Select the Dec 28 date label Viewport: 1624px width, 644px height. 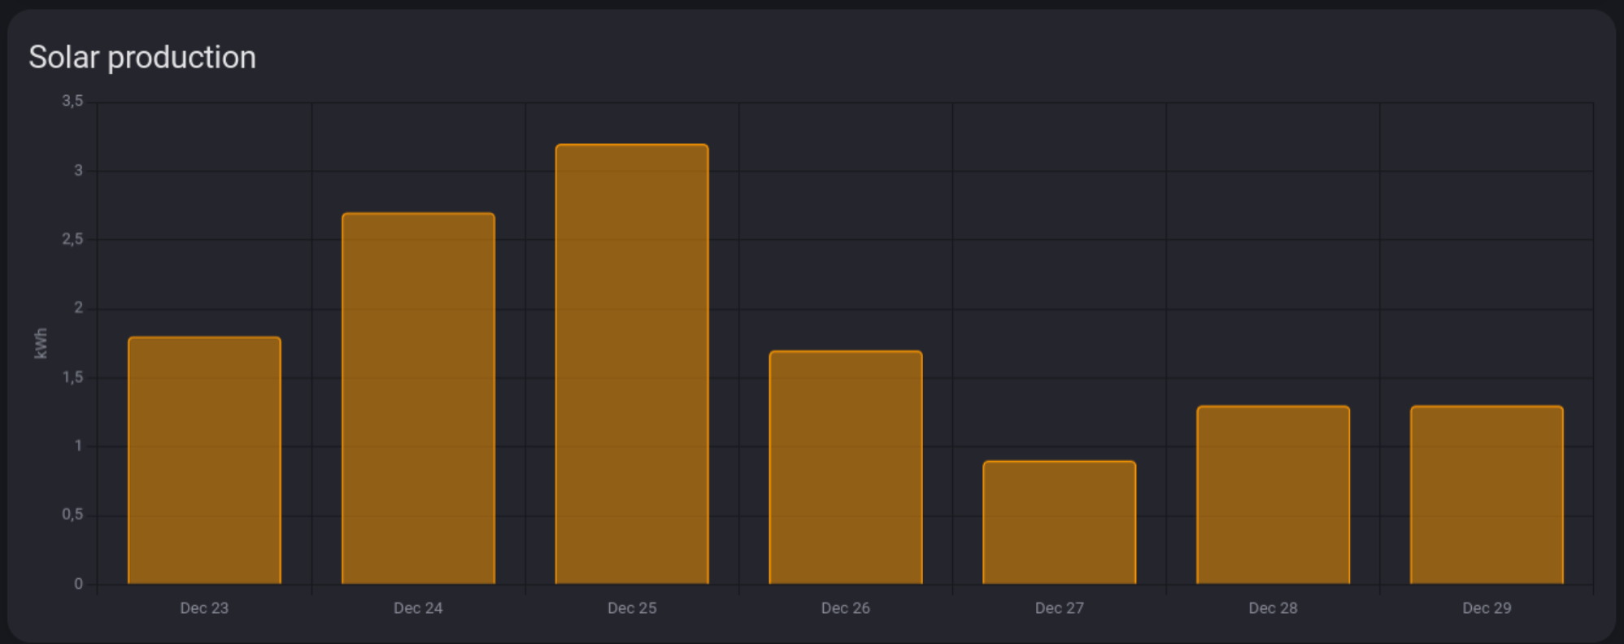[x=1273, y=608]
